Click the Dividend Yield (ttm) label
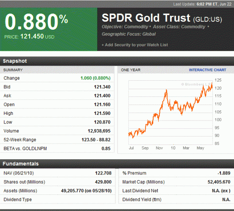This screenshot has height=211, width=234. click(x=142, y=200)
